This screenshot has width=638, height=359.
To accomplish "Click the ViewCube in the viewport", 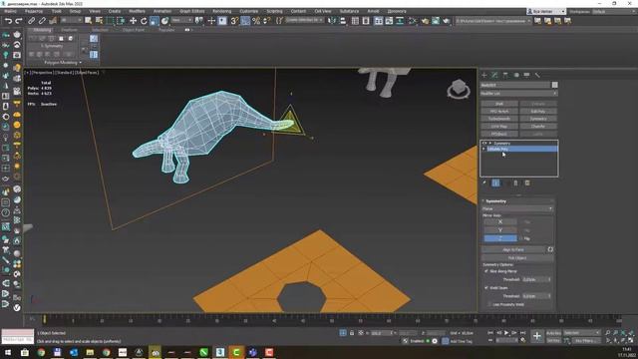I will tap(459, 89).
